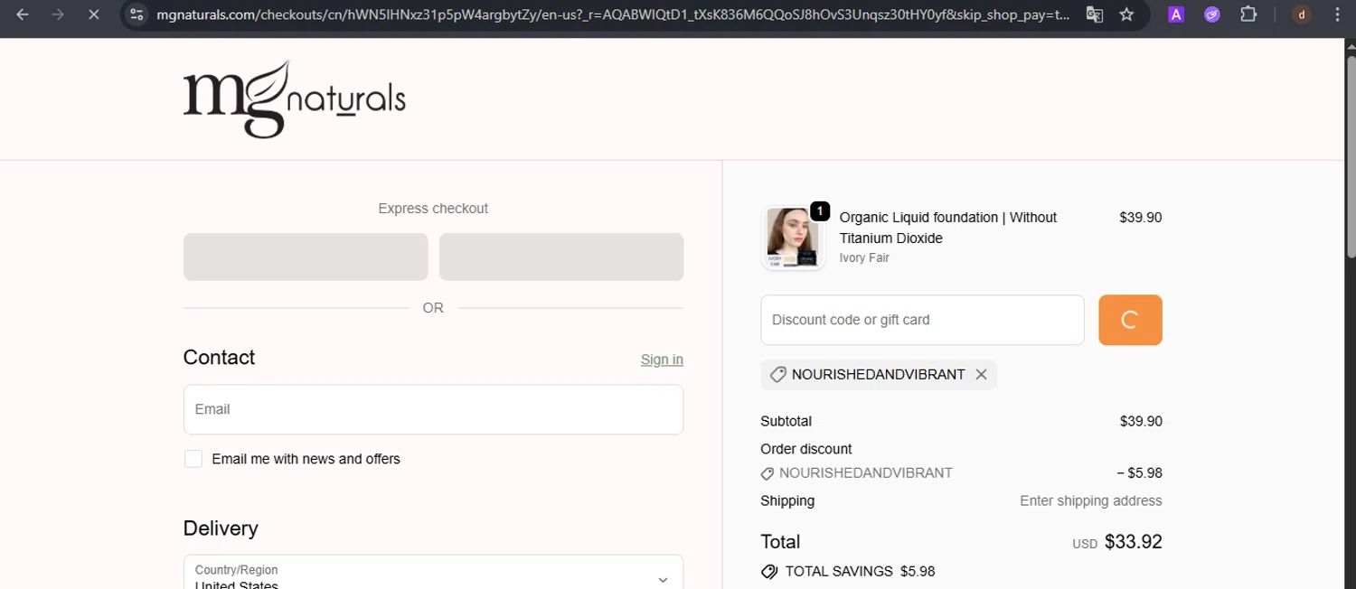1356x589 pixels.
Task: Stop loading the page
Action: point(93,14)
